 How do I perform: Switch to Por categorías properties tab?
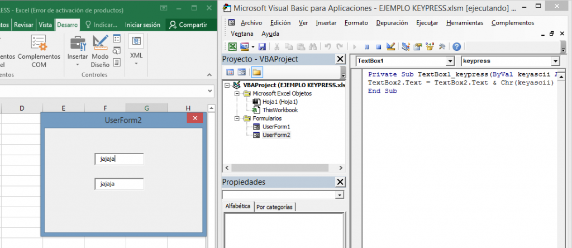click(x=274, y=207)
